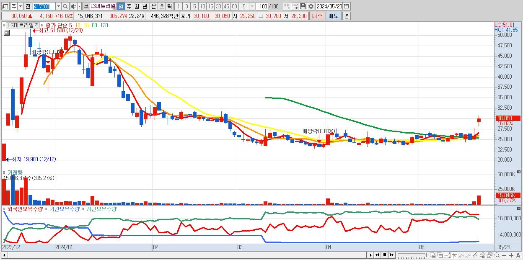The image size is (523, 260).
Task: Open stock code history dropdown arrow
Action: (58, 6)
